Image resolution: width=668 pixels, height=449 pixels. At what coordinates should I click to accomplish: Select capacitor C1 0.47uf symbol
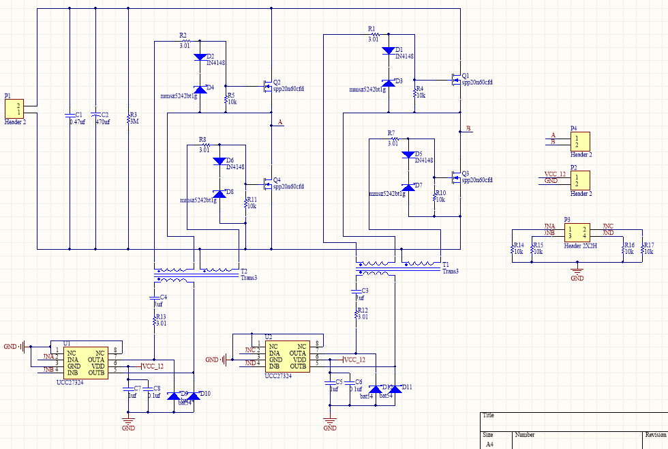[70, 115]
